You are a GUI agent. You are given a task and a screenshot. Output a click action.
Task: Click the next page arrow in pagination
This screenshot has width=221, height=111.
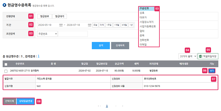116,106
